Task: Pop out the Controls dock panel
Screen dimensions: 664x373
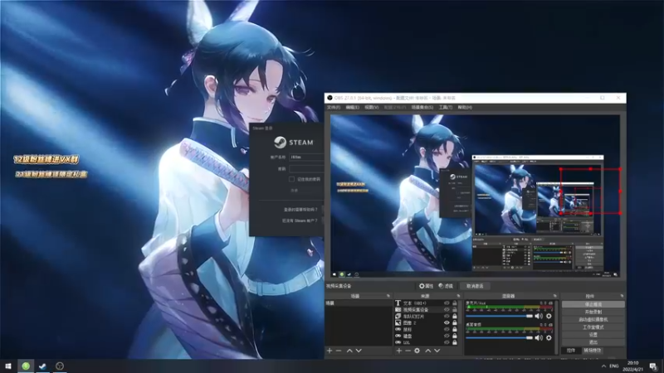Action: click(x=622, y=296)
